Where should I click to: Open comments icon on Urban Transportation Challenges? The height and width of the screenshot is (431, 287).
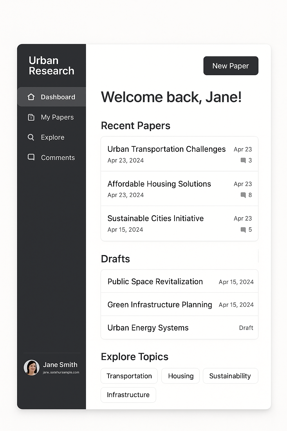point(243,161)
